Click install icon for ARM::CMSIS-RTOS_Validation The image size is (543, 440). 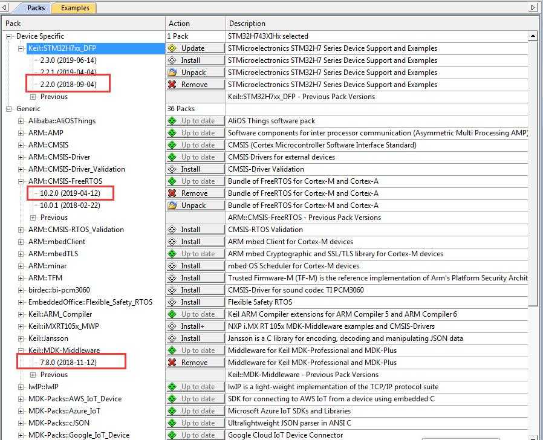(172, 230)
